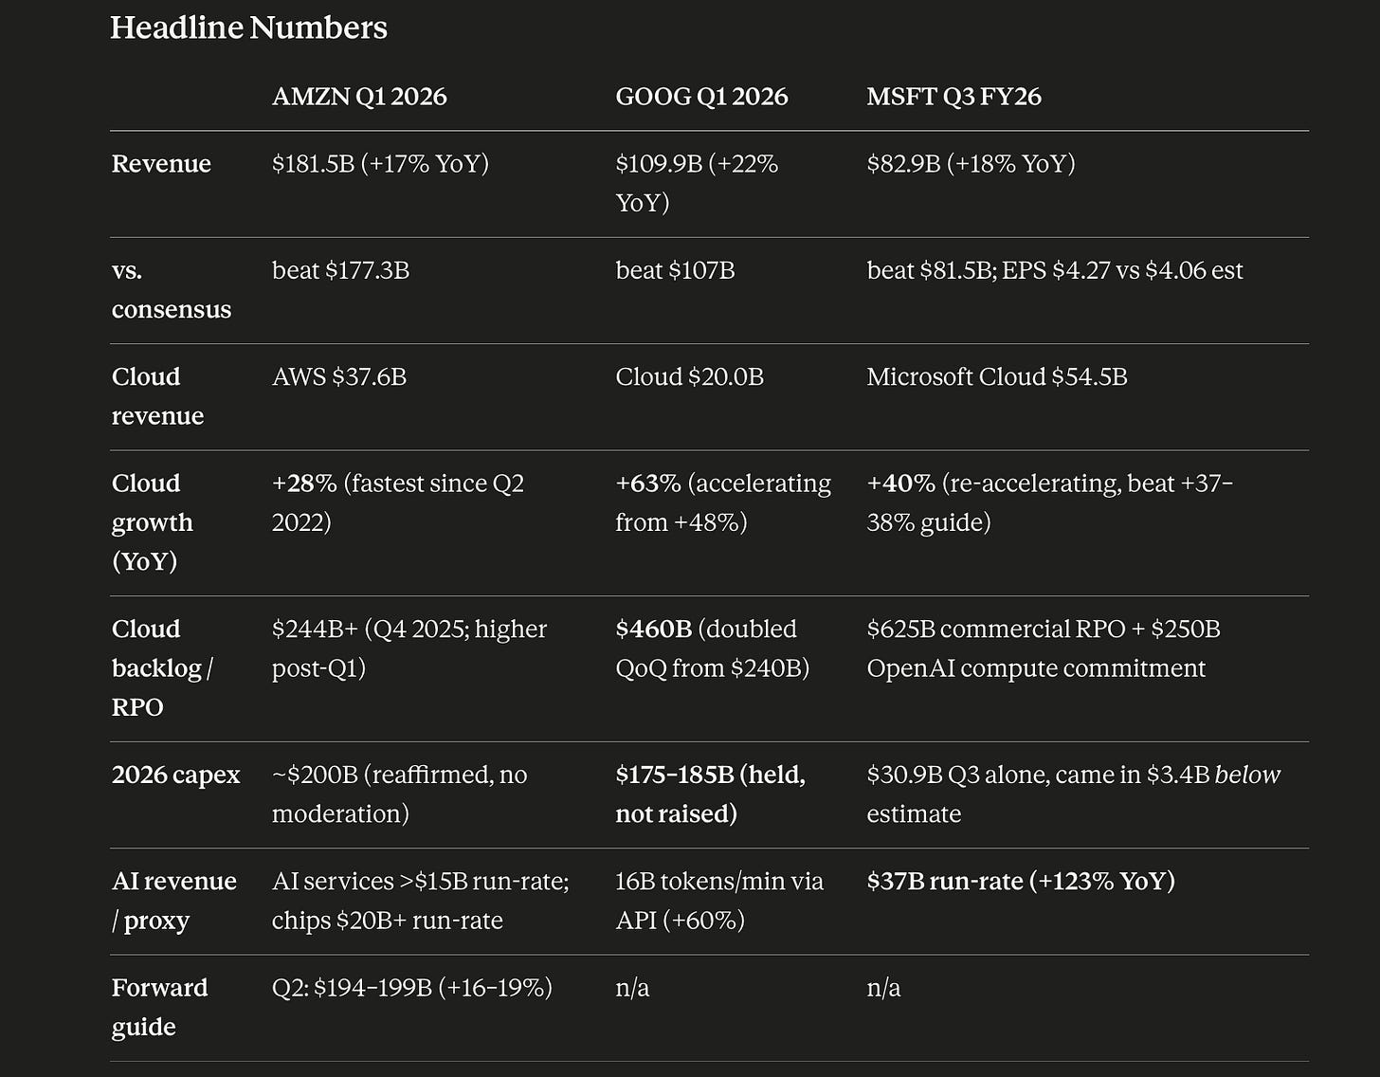Image resolution: width=1380 pixels, height=1077 pixels.
Task: Click the 'AWS $37.6B' cell
Action: tap(339, 377)
